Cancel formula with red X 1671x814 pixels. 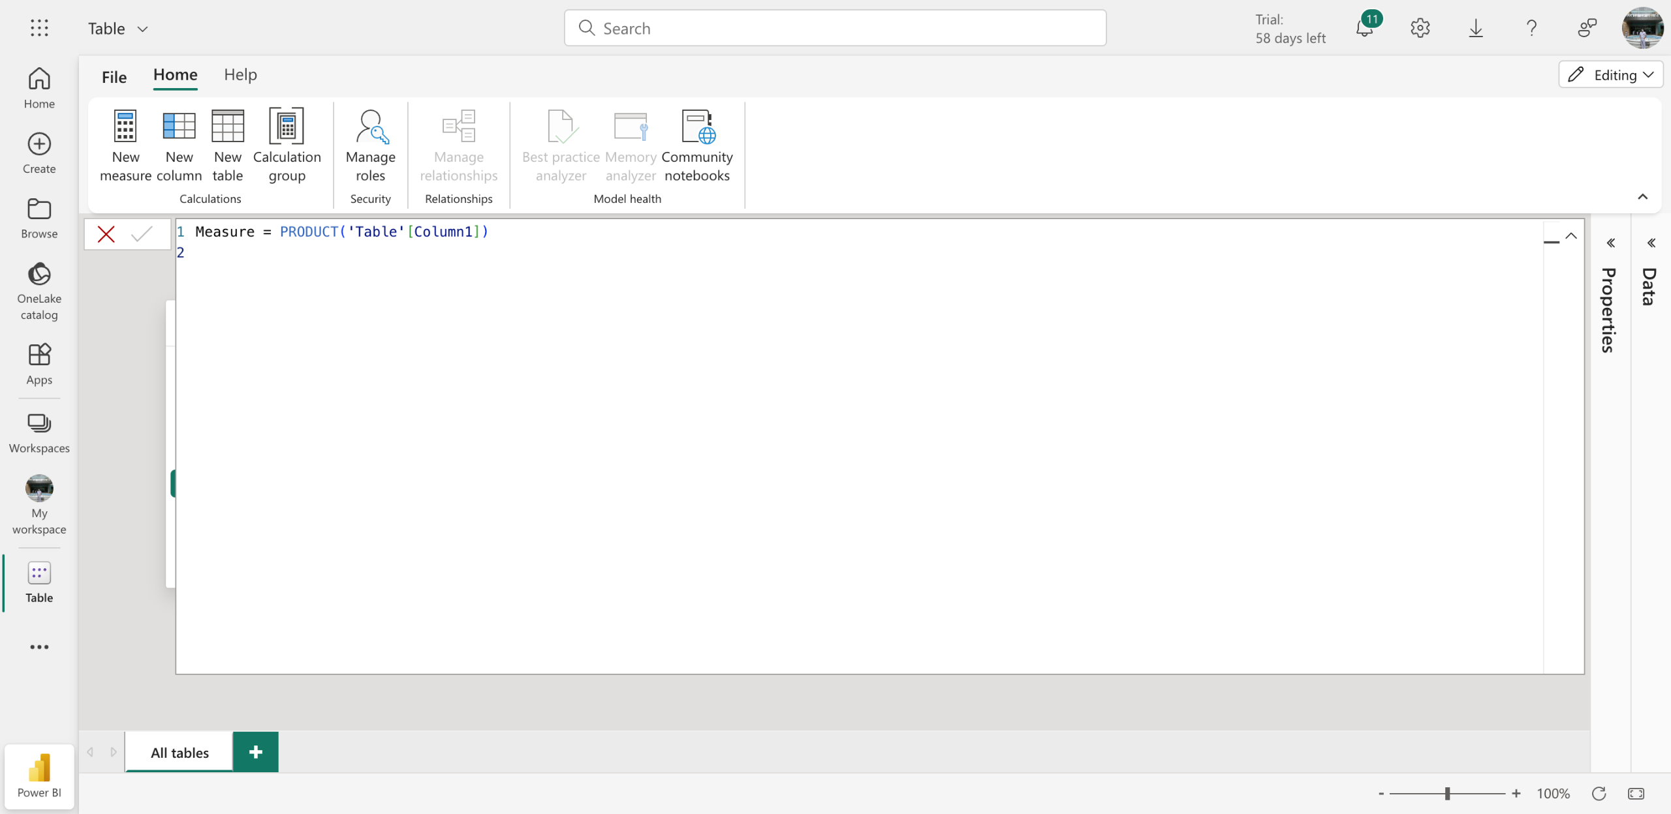point(106,234)
